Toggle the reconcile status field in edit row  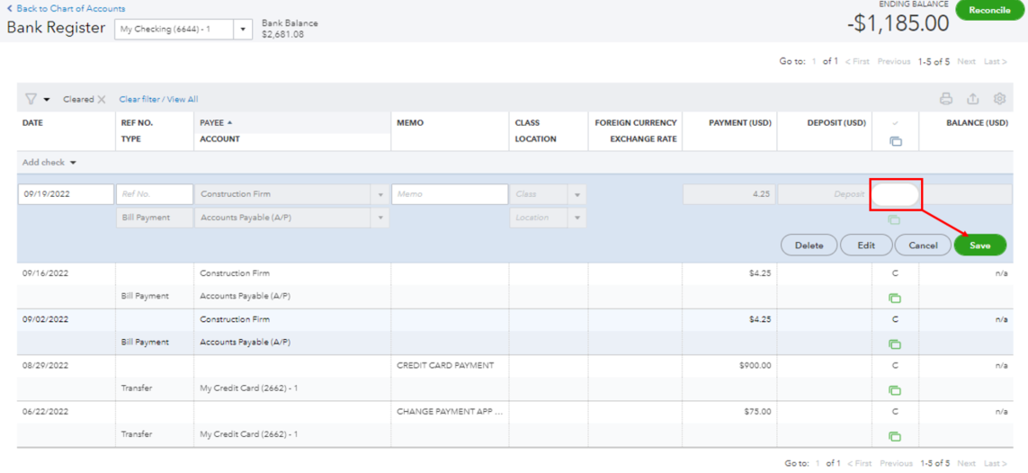coord(896,194)
